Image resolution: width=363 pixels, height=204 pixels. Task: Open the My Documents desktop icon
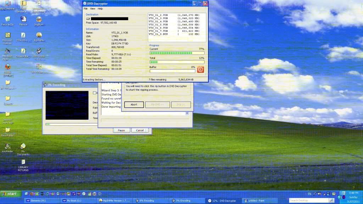click(23, 149)
